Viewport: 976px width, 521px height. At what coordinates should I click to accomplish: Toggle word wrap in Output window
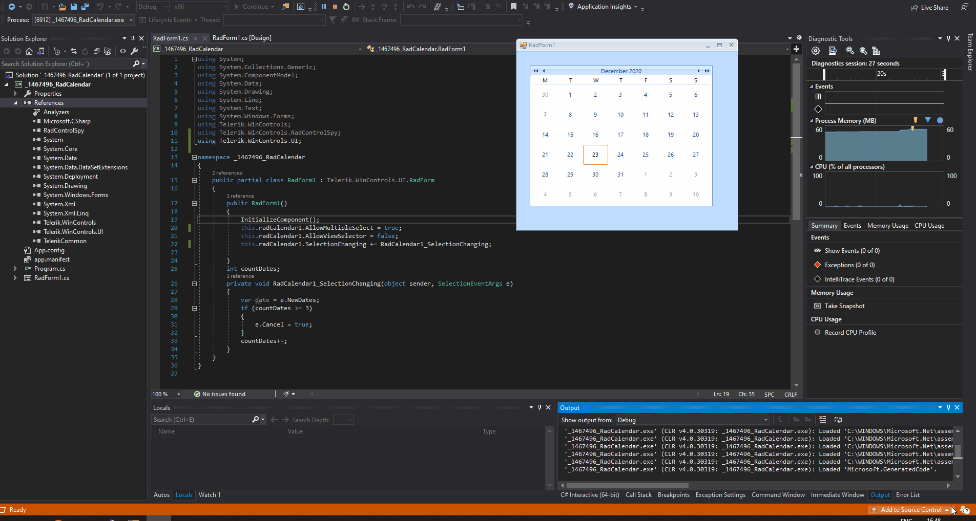click(x=838, y=420)
